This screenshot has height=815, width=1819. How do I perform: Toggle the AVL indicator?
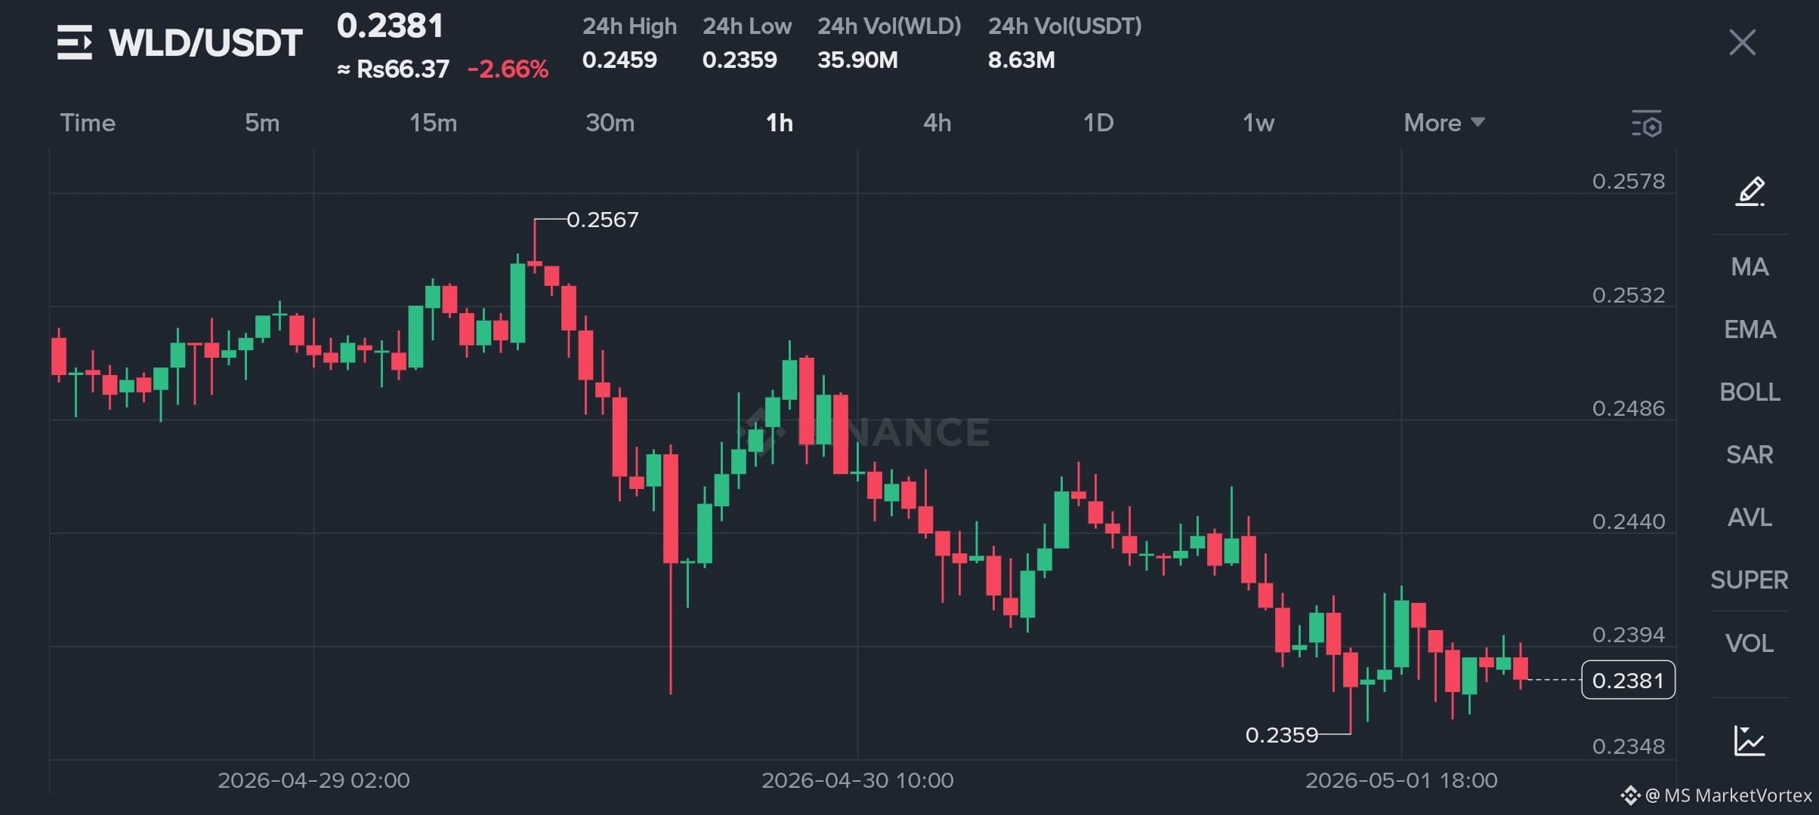[x=1750, y=517]
